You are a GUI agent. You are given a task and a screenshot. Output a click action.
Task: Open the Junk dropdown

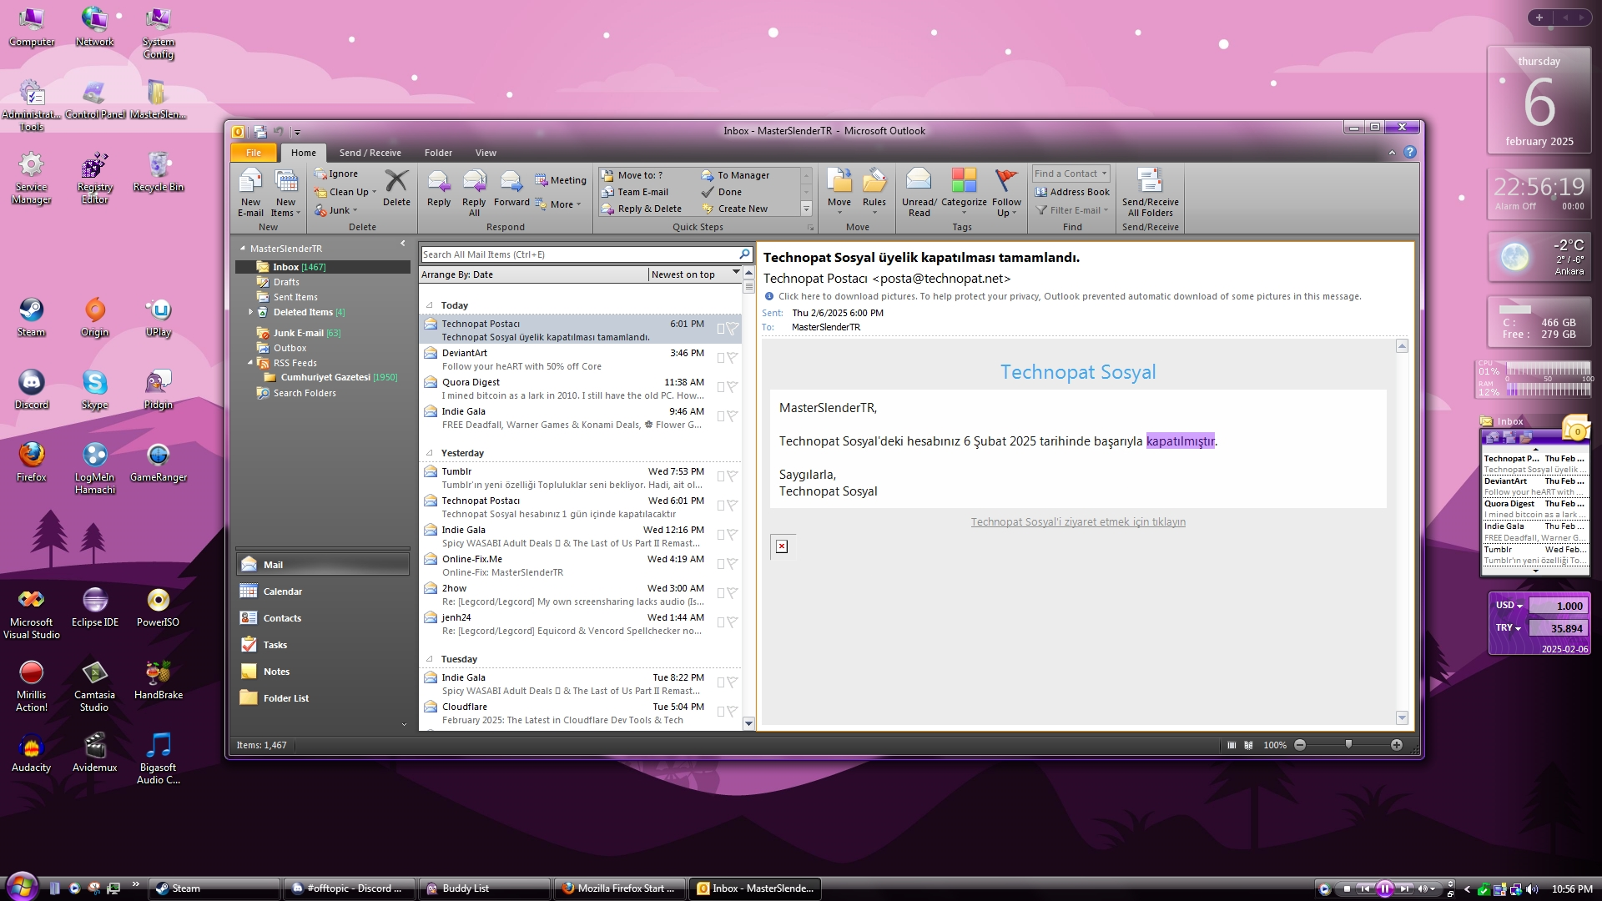336,210
